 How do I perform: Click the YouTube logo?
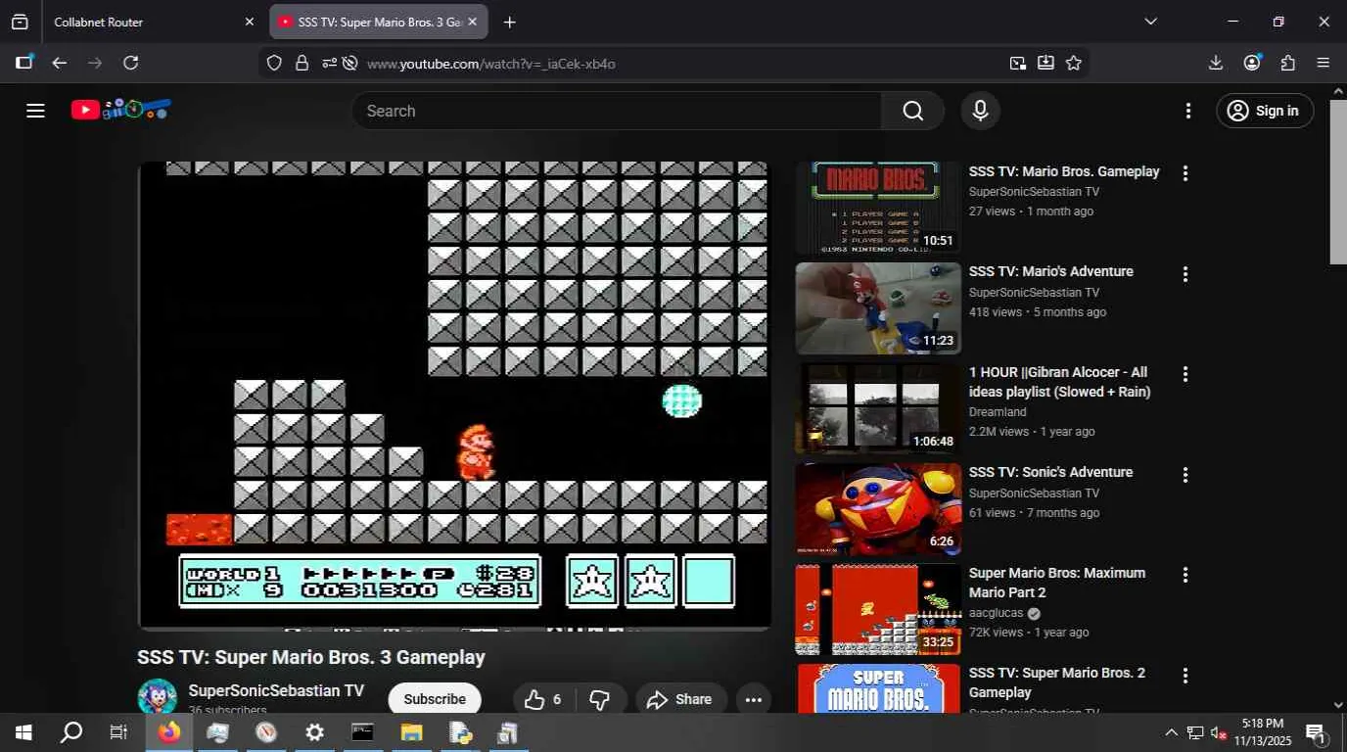pyautogui.click(x=121, y=110)
